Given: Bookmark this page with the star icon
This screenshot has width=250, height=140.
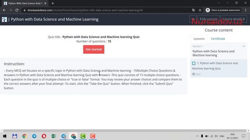Looking at the screenshot, I should (x=200, y=10).
